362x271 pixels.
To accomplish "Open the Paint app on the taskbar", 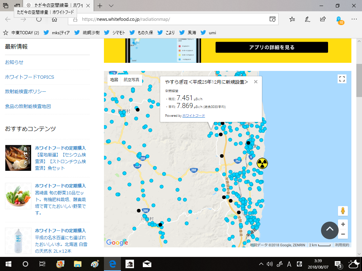I will click(95, 264).
